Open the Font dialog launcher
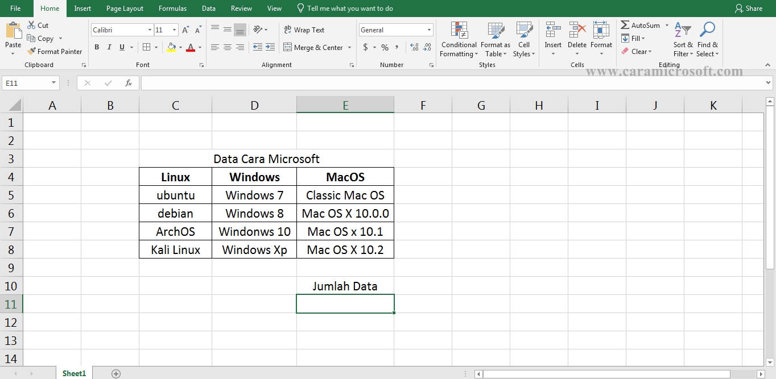The width and height of the screenshot is (776, 379). tap(201, 65)
